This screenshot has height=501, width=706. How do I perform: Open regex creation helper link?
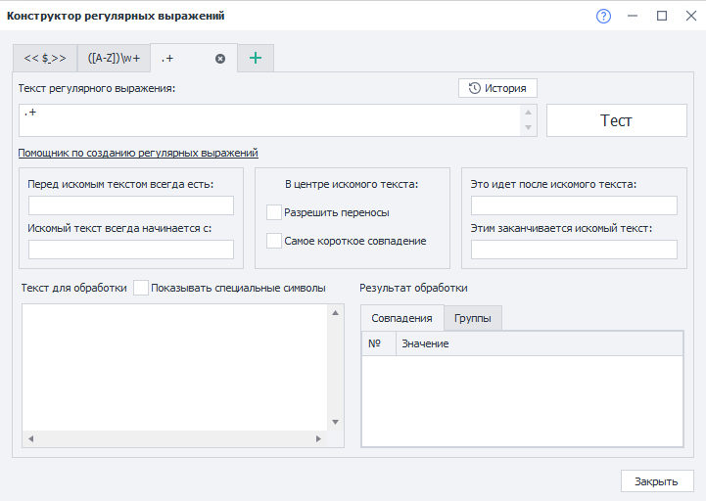(138, 153)
